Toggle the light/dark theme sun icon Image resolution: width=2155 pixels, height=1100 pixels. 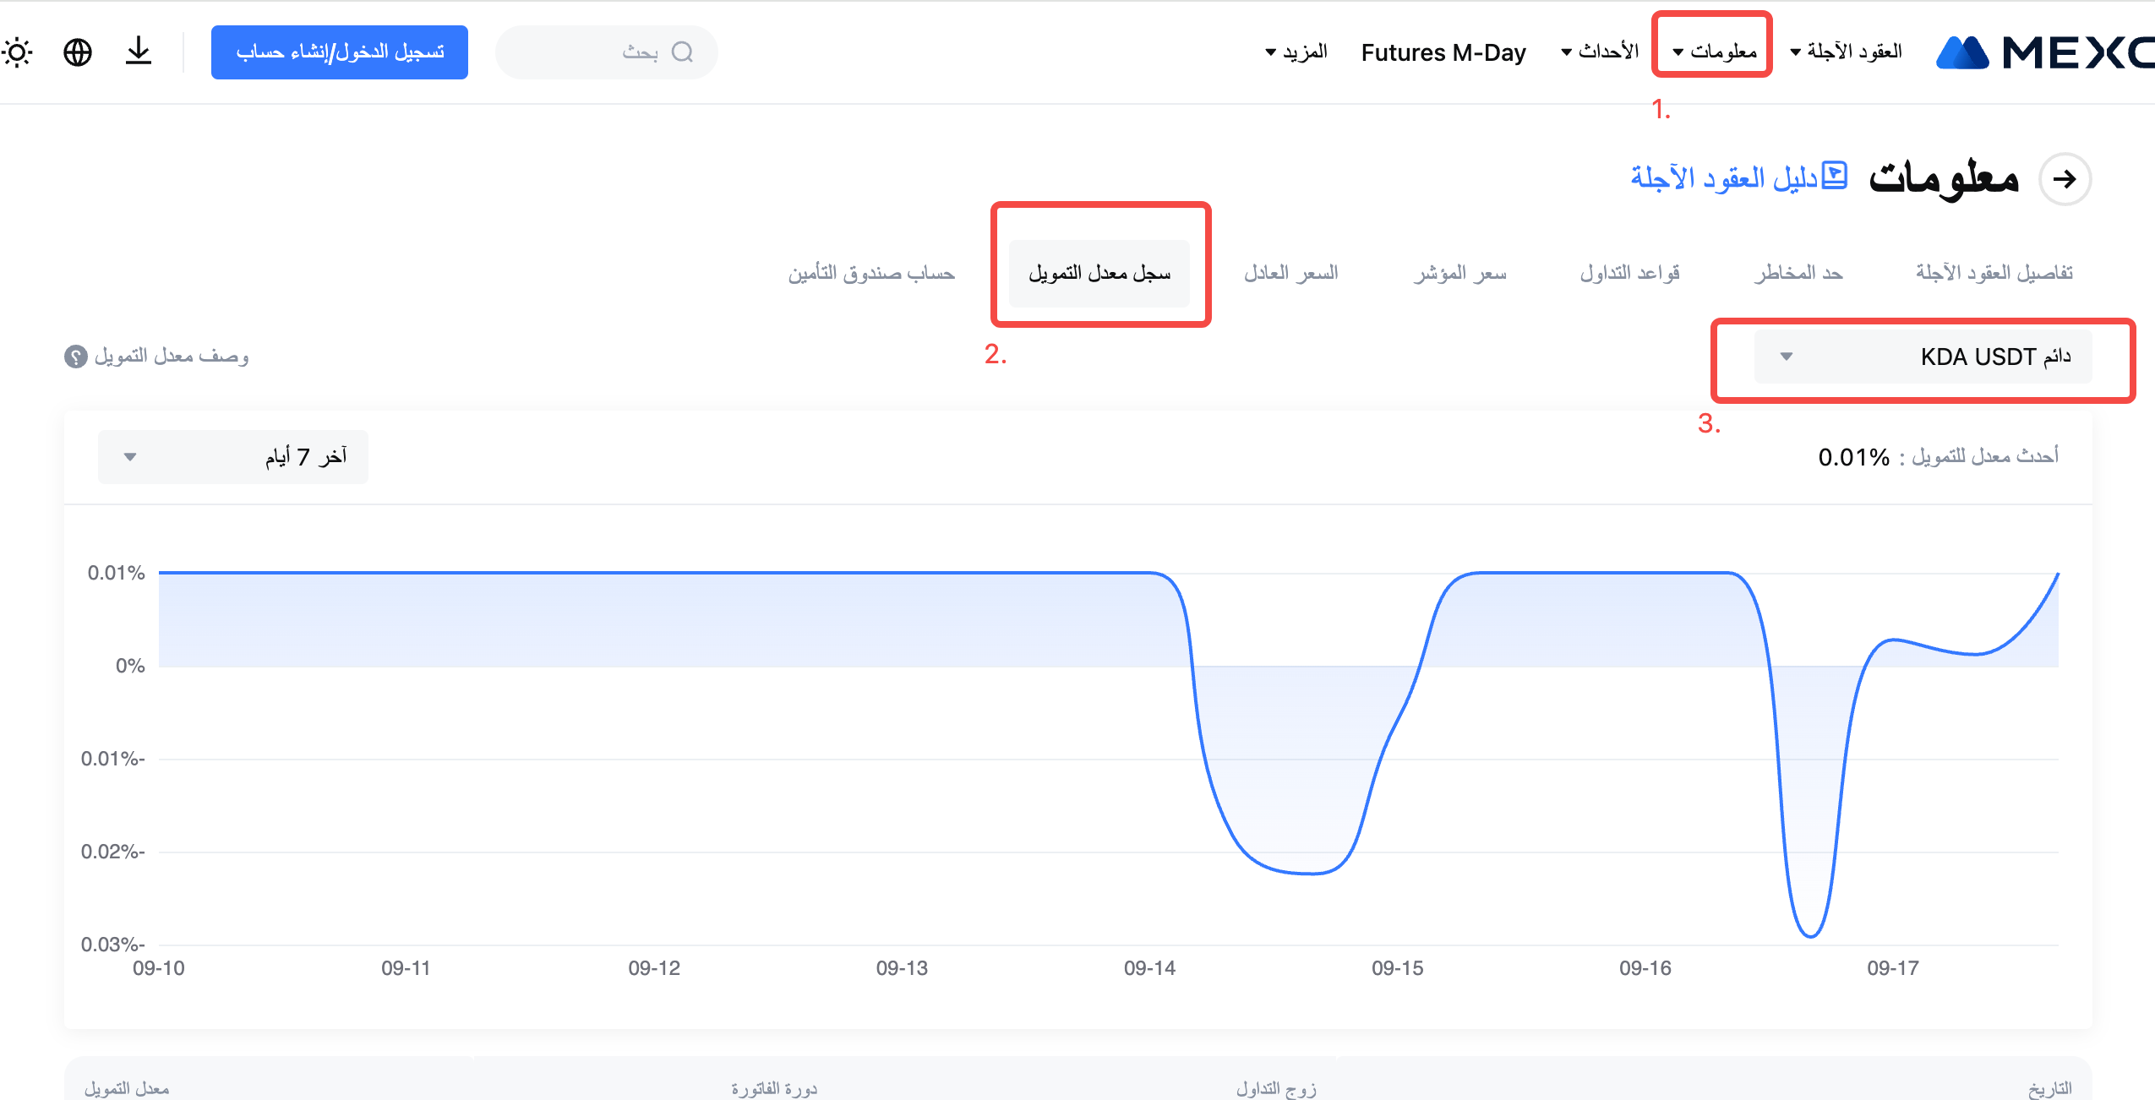(x=18, y=52)
